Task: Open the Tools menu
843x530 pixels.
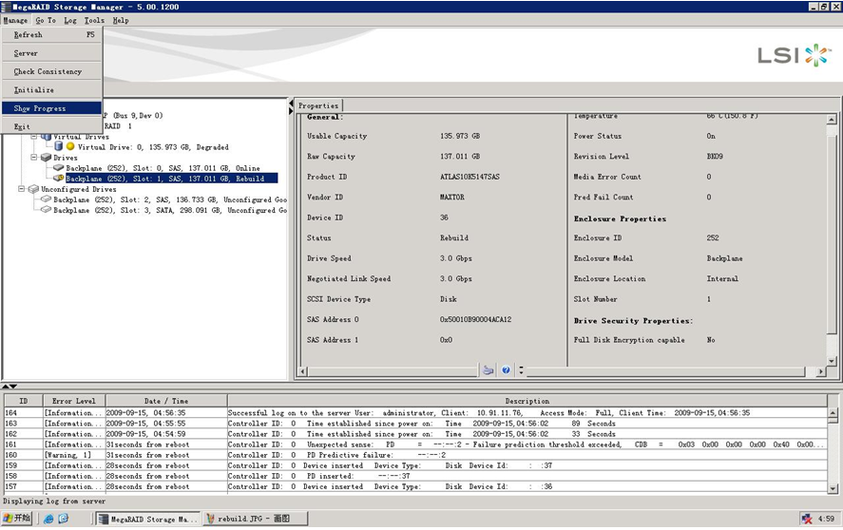Action: tap(94, 20)
